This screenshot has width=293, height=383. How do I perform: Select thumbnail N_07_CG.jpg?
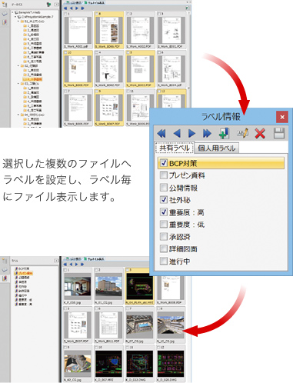[x=140, y=325]
